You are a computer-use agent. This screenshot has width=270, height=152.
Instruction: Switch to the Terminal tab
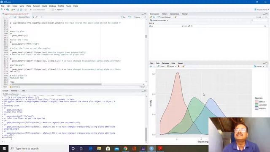tap(14, 91)
